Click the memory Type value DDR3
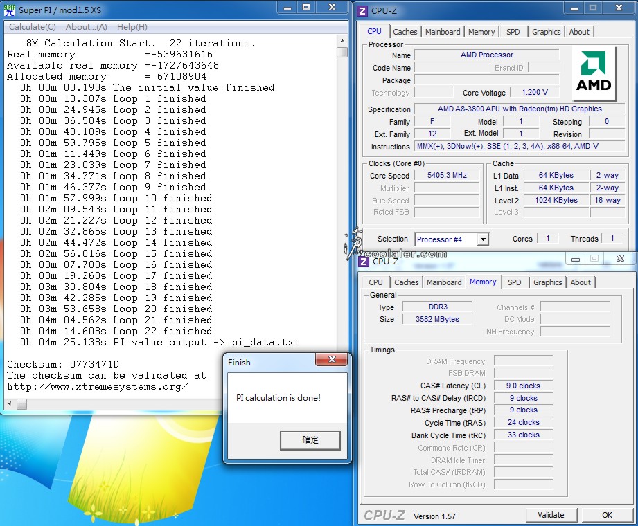 [437, 307]
